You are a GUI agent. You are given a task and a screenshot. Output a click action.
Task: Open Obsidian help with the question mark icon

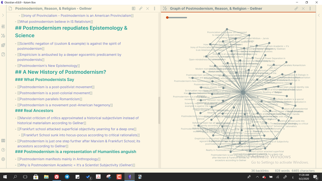[x=4, y=150]
